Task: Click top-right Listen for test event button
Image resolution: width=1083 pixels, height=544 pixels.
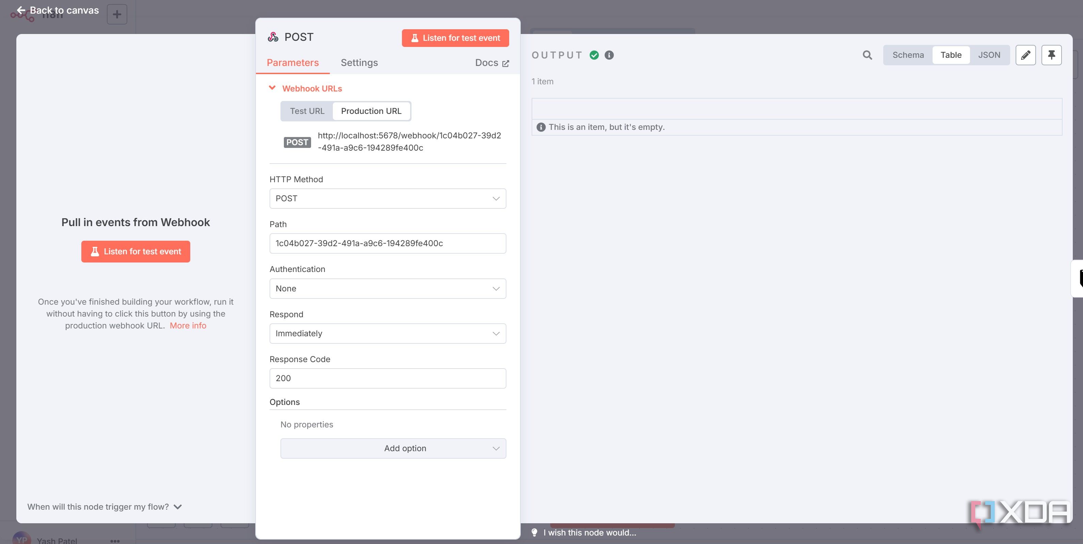Action: (455, 38)
